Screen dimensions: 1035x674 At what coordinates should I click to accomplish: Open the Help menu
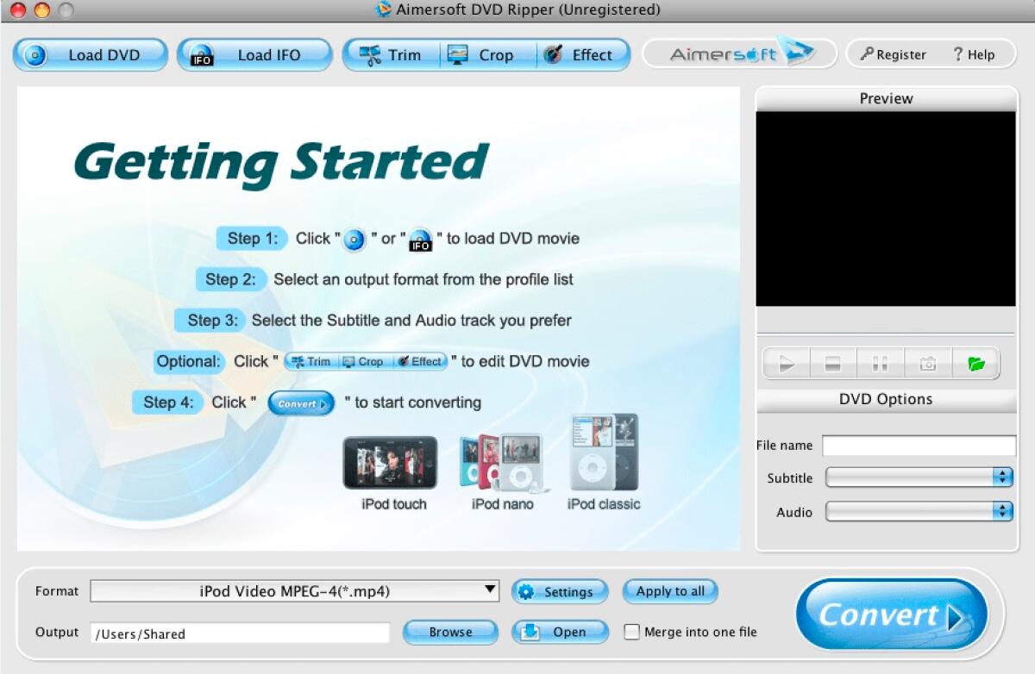975,53
